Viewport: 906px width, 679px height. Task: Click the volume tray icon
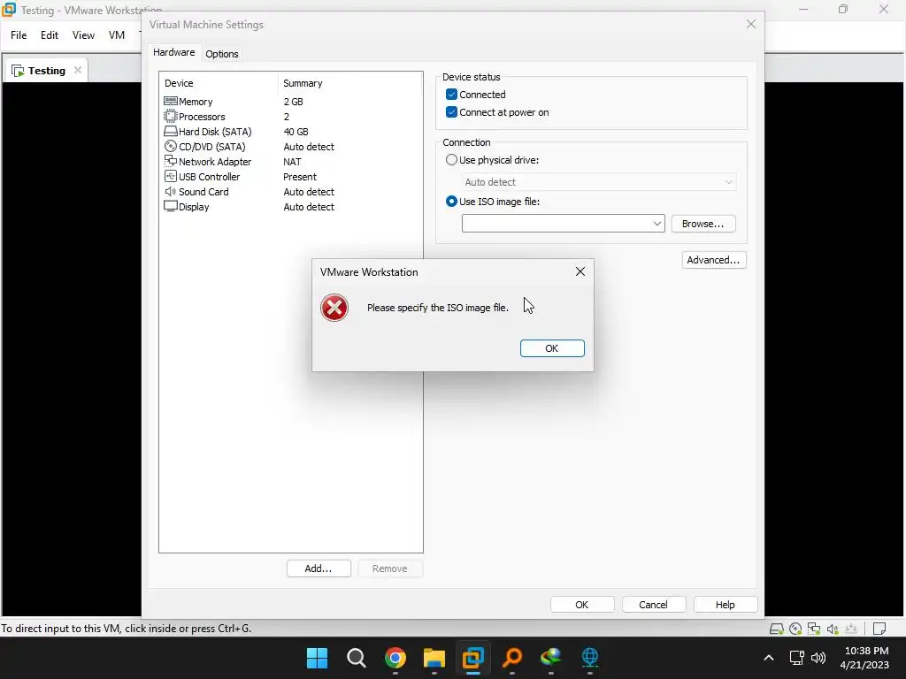(818, 658)
